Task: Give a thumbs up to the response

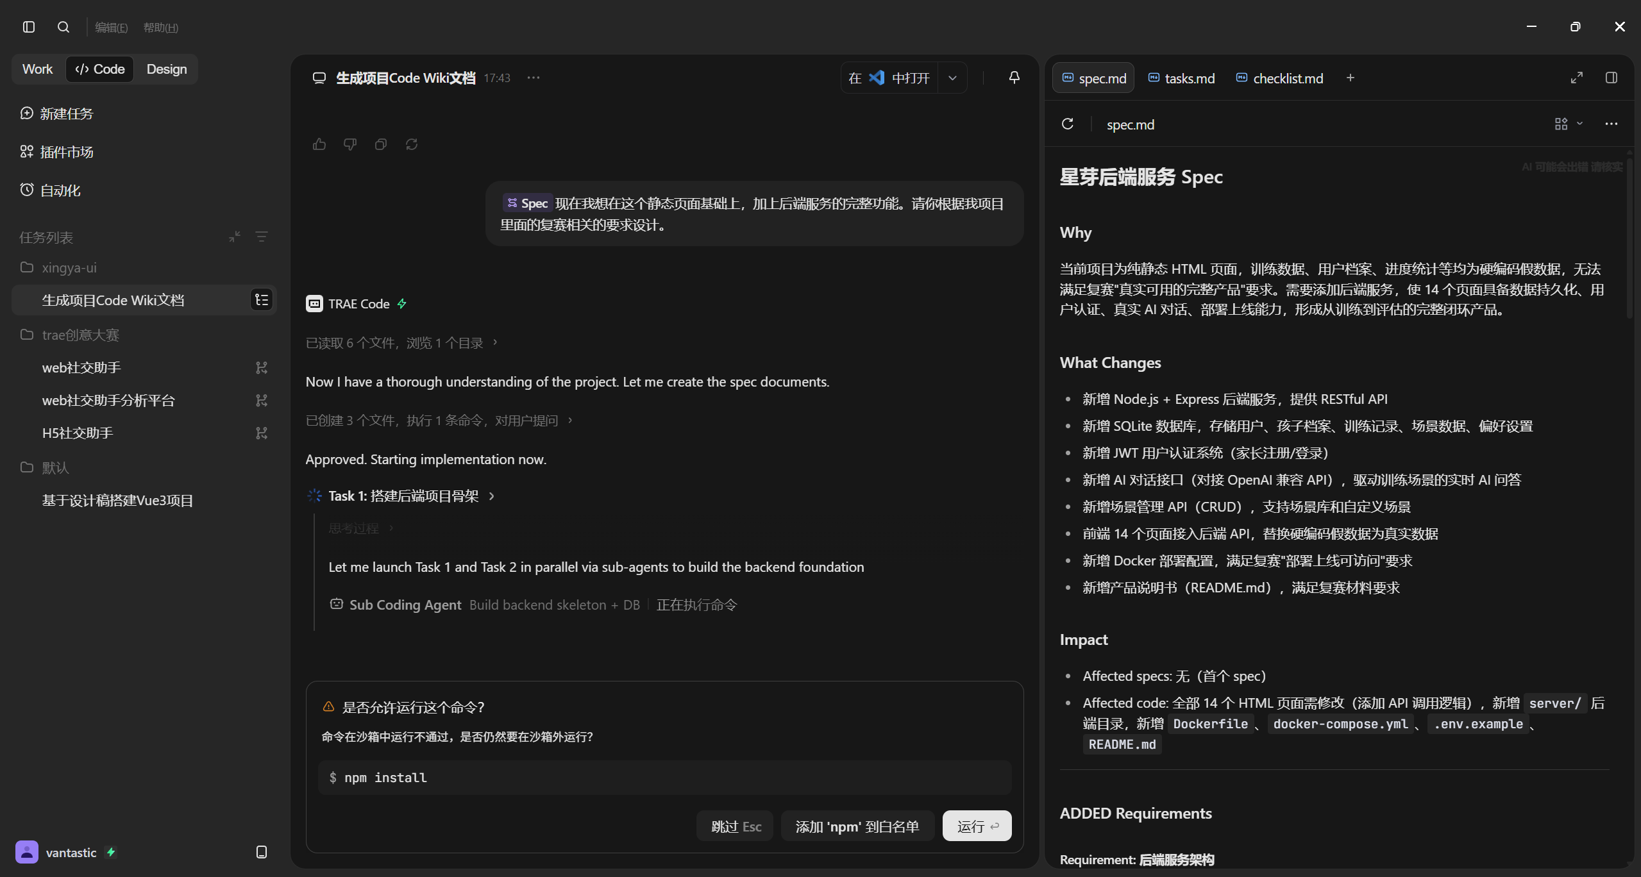Action: (319, 144)
